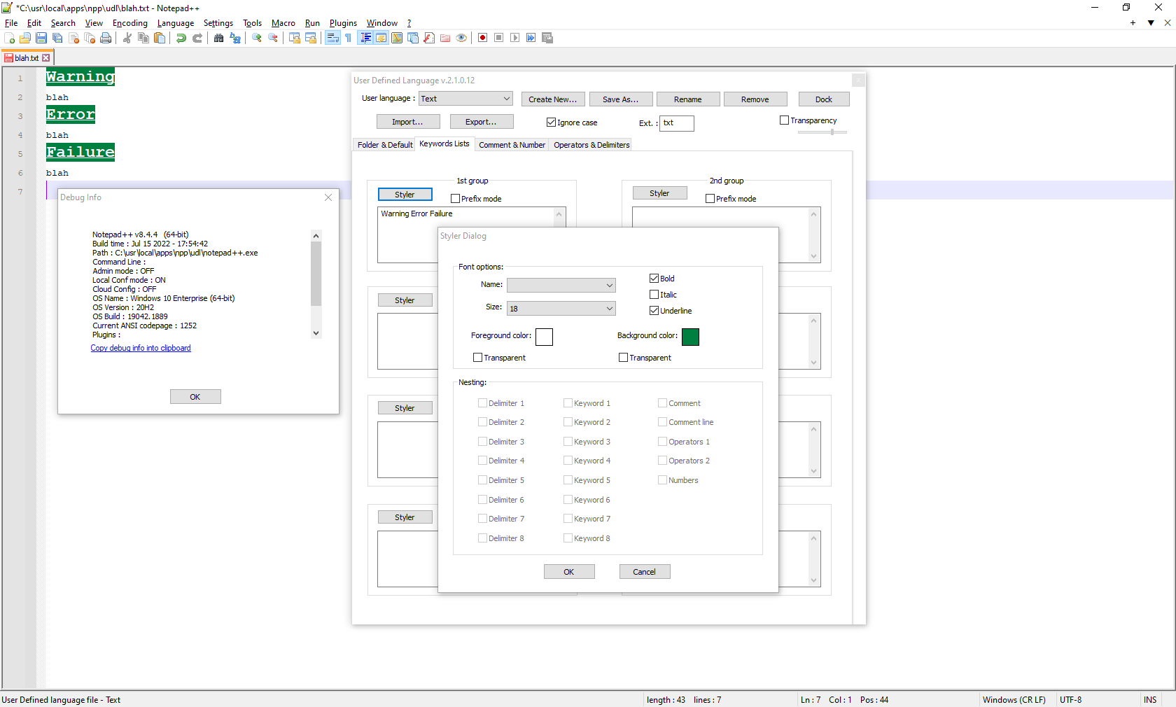1176x707 pixels.
Task: Click the Replace toolbar icon
Action: (x=235, y=38)
